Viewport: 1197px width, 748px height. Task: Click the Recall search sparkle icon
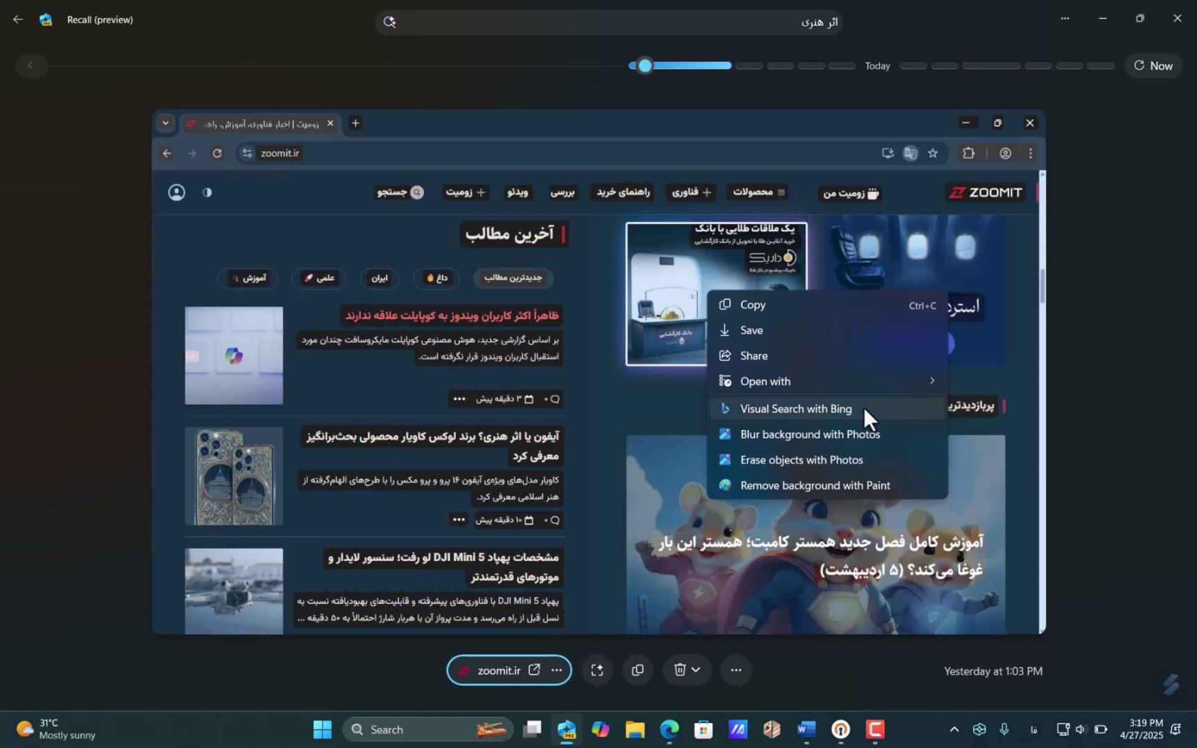click(390, 22)
